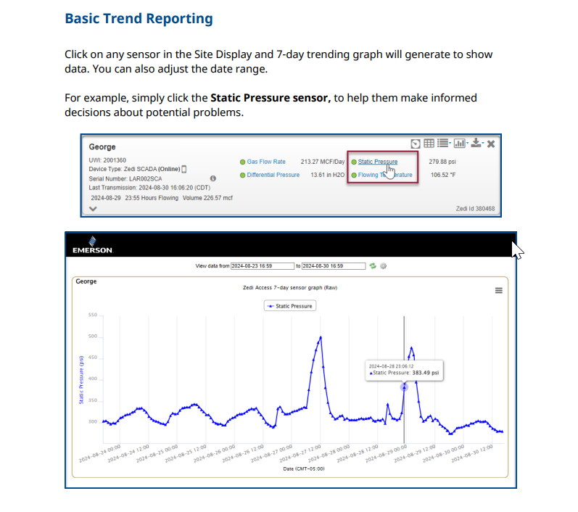The width and height of the screenshot is (578, 512).
Task: Click the green refresh icon
Action: tap(373, 266)
